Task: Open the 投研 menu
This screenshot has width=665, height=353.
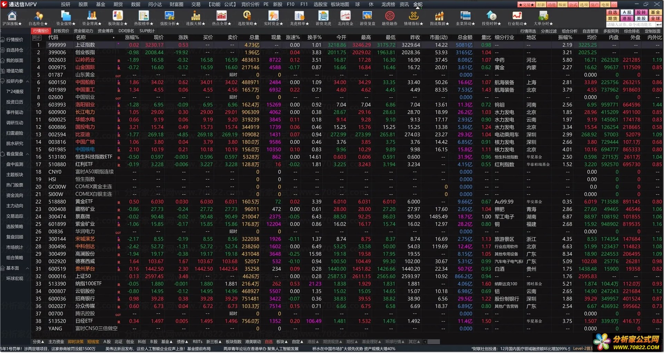Action: [x=66, y=4]
